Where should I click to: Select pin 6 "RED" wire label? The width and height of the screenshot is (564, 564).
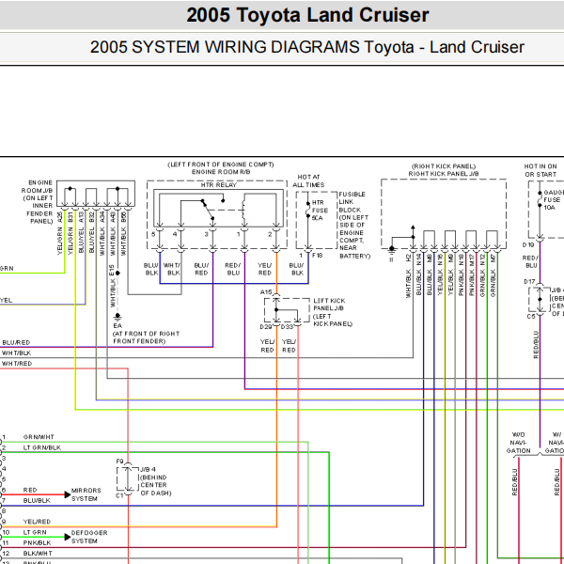[30, 490]
